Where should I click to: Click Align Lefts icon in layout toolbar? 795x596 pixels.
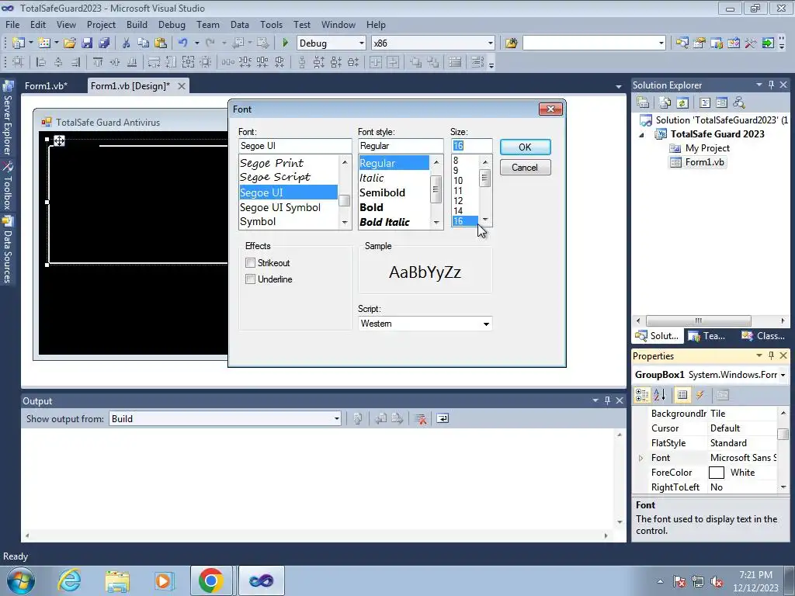pos(41,62)
